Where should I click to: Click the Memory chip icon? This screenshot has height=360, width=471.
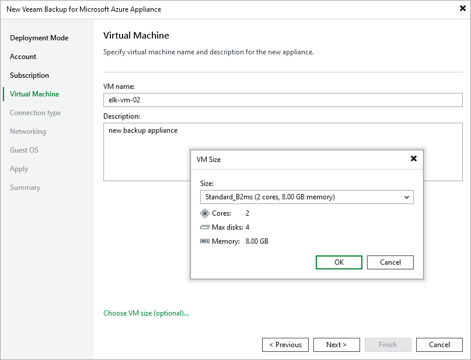tap(204, 241)
